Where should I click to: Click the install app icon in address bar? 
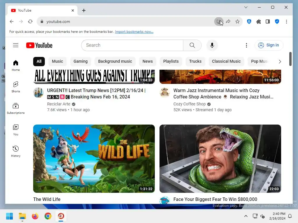tap(219, 21)
